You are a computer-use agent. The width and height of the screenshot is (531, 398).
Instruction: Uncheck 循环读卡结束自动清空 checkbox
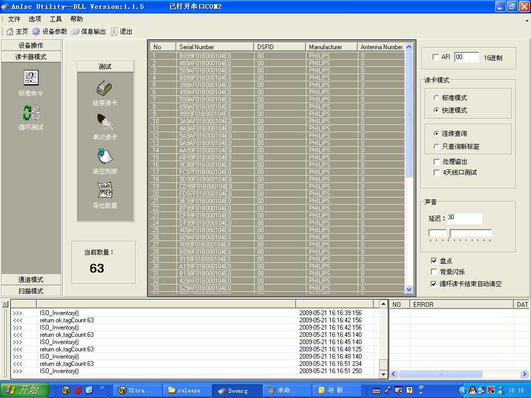pyautogui.click(x=434, y=283)
